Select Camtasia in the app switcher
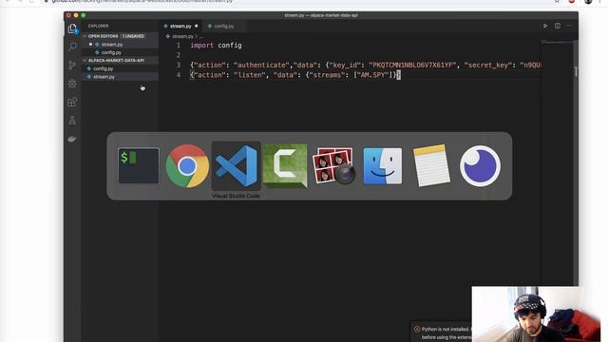 (285, 166)
